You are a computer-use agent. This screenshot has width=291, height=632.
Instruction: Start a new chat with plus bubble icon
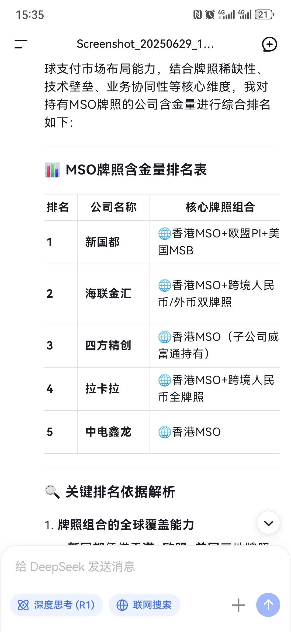coord(269,44)
